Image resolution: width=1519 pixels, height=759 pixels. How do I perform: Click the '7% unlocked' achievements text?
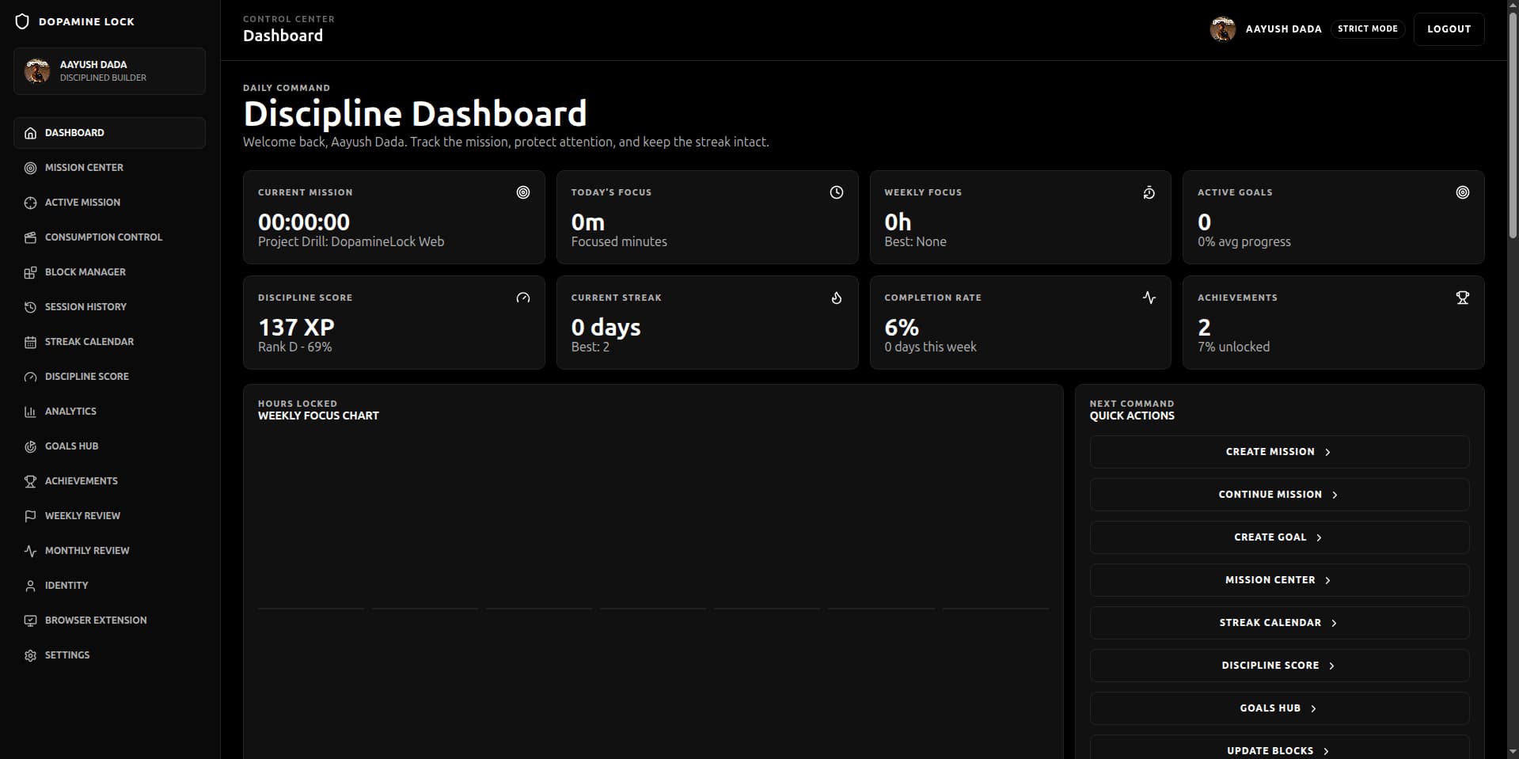(1233, 347)
